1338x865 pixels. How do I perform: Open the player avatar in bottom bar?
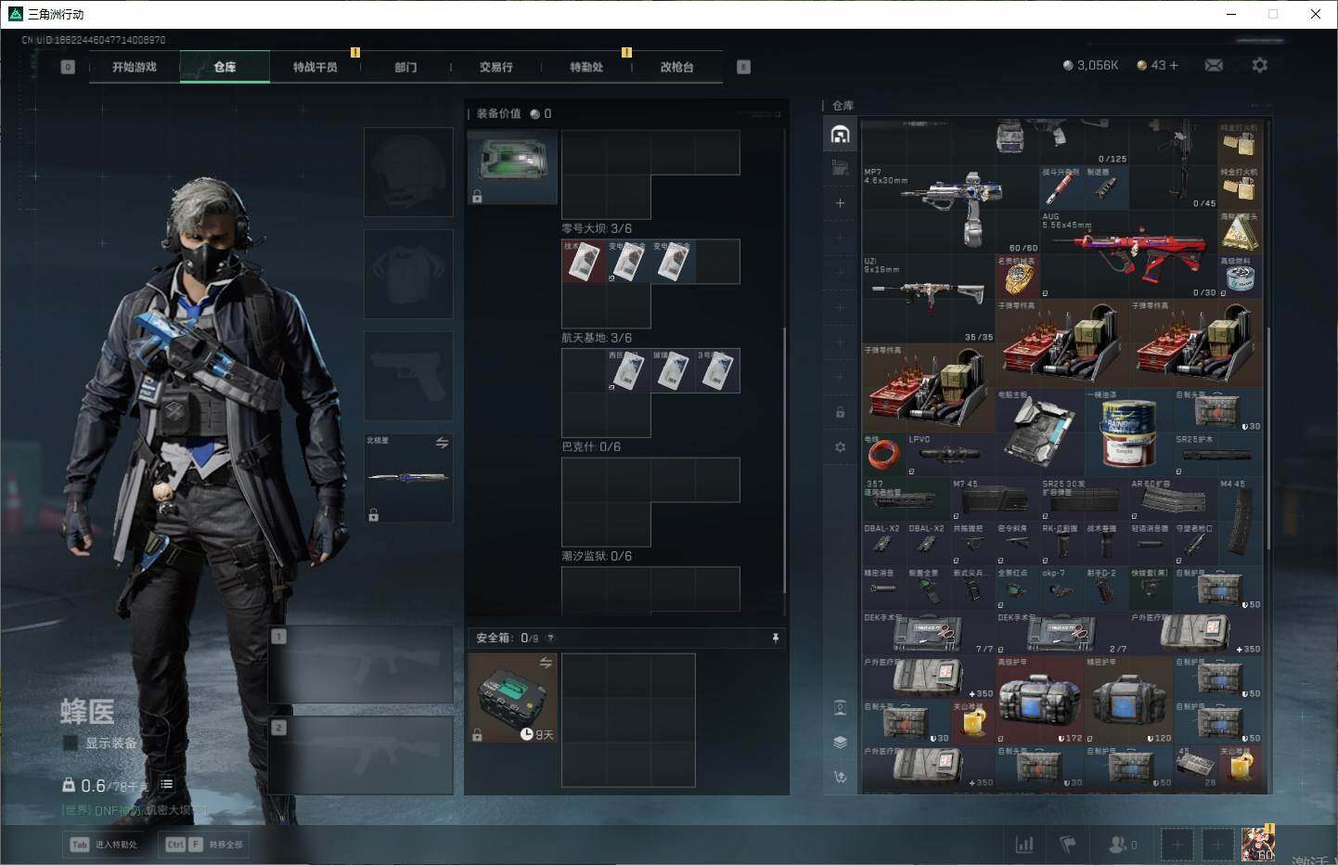click(x=1258, y=844)
